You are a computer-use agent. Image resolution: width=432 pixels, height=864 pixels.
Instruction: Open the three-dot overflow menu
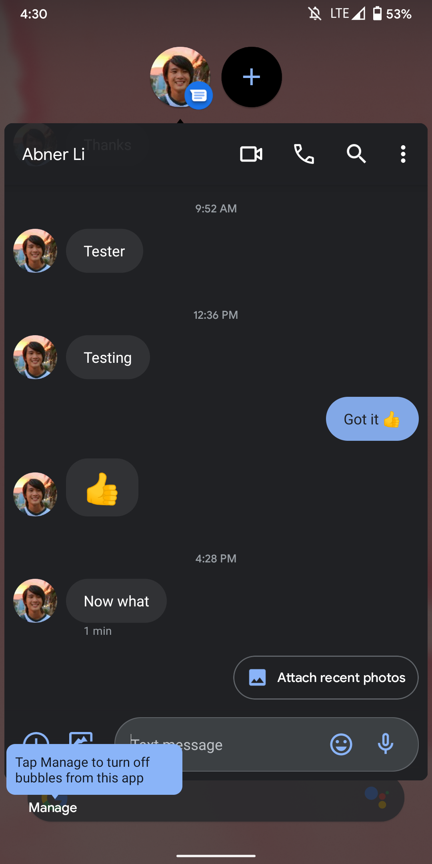403,154
